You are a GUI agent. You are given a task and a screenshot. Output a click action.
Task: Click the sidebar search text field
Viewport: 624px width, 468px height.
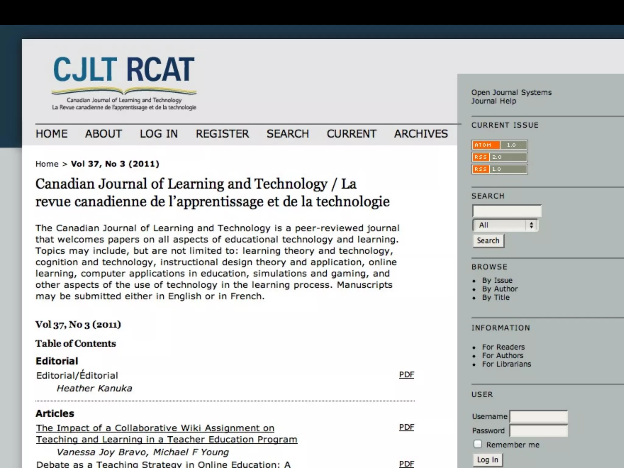tap(507, 211)
